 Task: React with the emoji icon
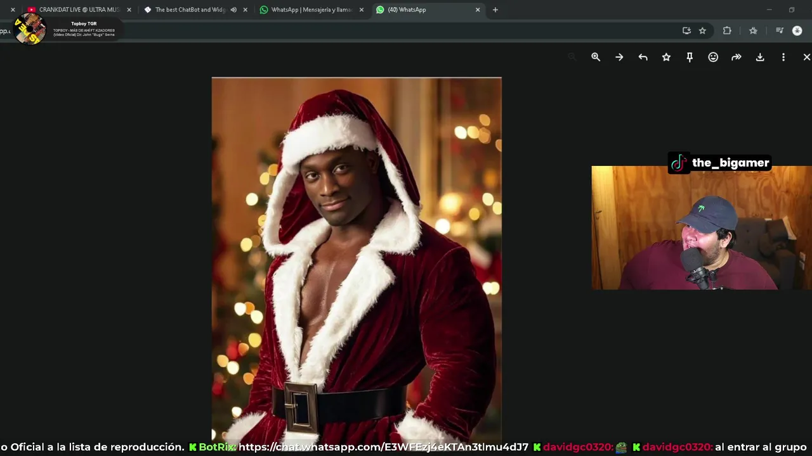pyautogui.click(x=713, y=57)
